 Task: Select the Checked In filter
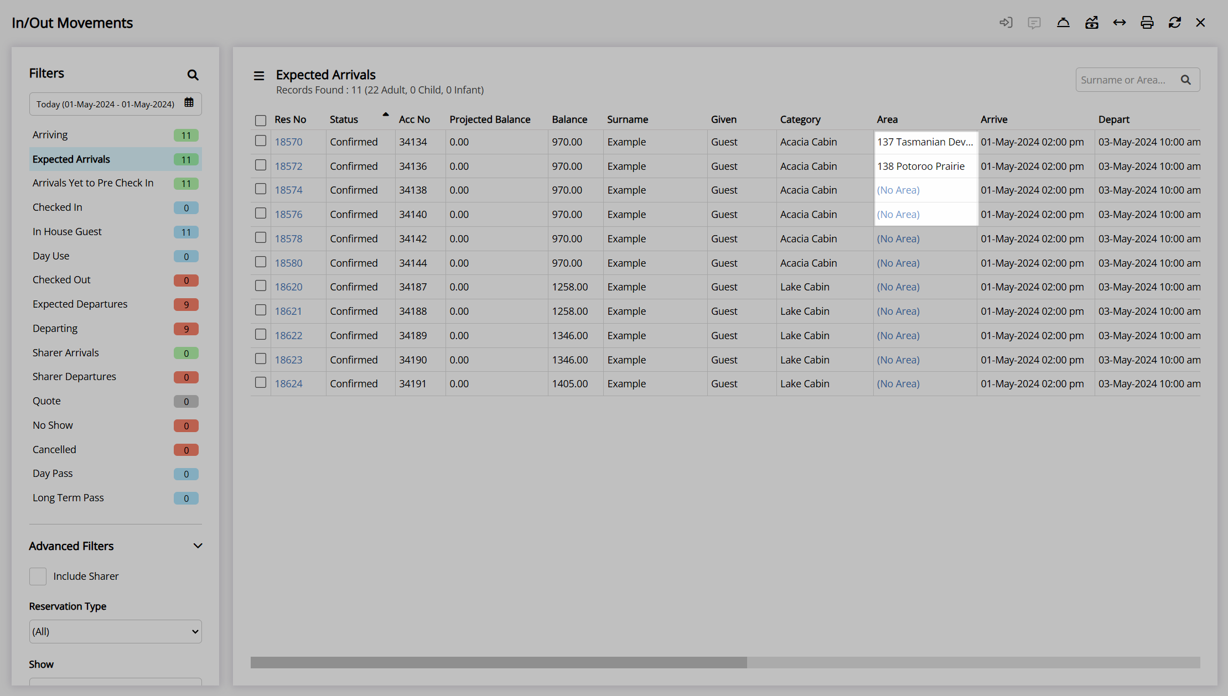(116, 207)
